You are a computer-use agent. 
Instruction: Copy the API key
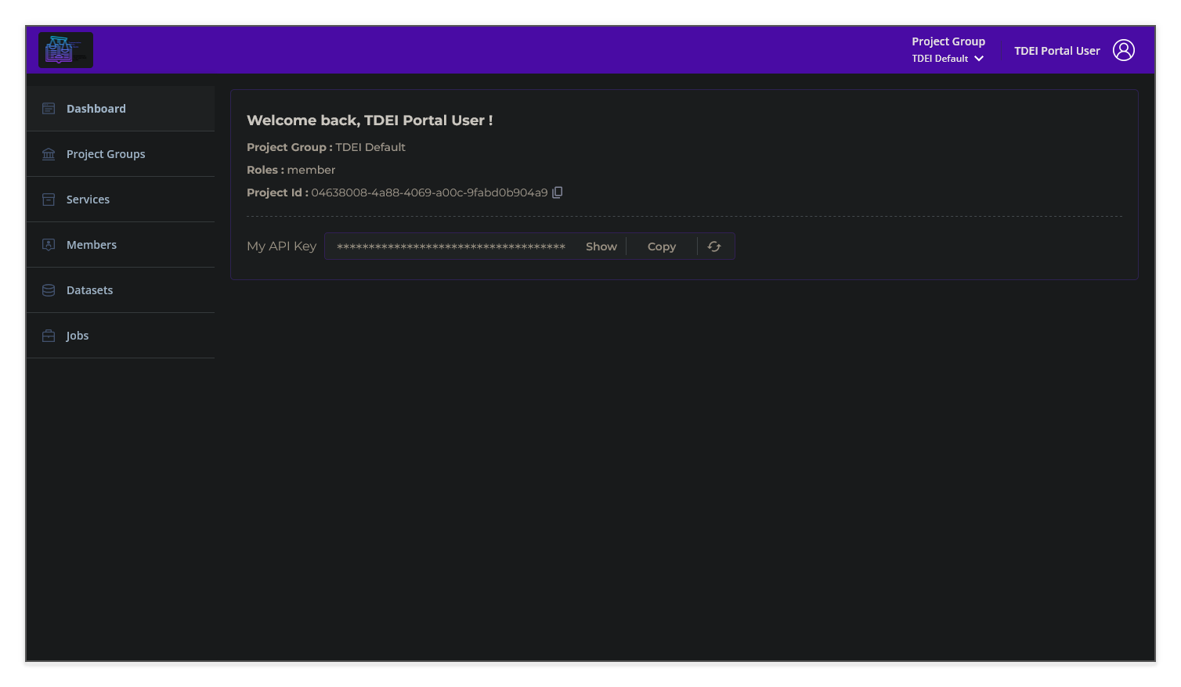661,246
